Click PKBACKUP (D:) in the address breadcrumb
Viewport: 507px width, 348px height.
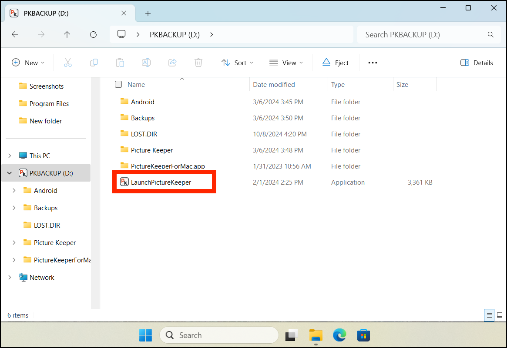[175, 35]
